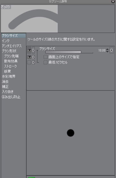This screenshot has height=178, width=116.
Task: Open the ストローク subcategory
Action: pyautogui.click(x=10, y=66)
